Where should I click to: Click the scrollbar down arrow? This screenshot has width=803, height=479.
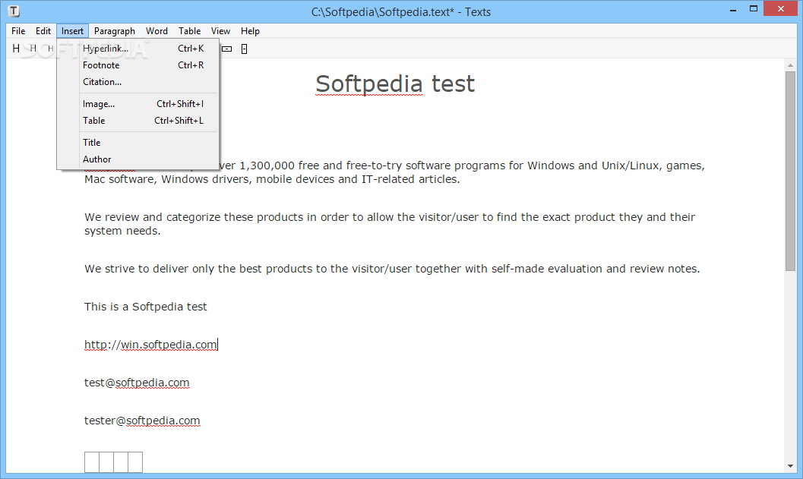tap(790, 466)
